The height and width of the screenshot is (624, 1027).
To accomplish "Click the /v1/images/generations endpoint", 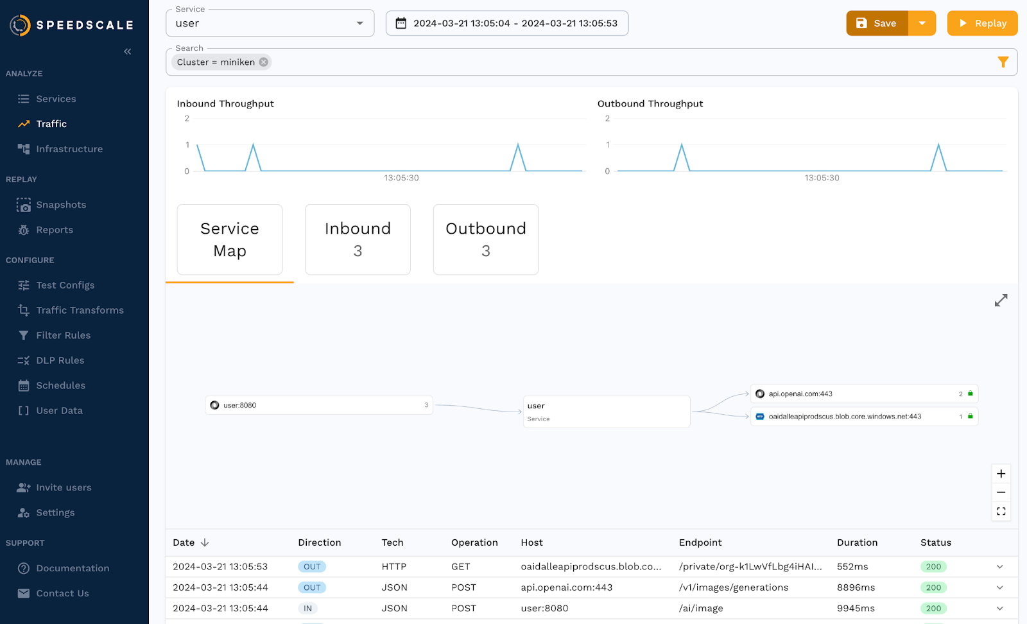I will pos(734,587).
